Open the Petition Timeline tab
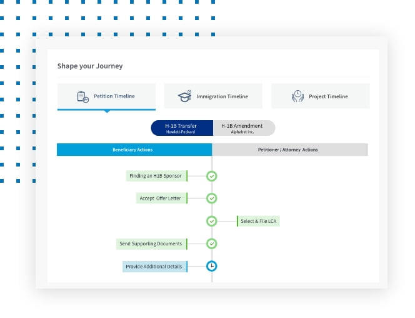Viewport: 415px width, 318px height. [x=106, y=96]
